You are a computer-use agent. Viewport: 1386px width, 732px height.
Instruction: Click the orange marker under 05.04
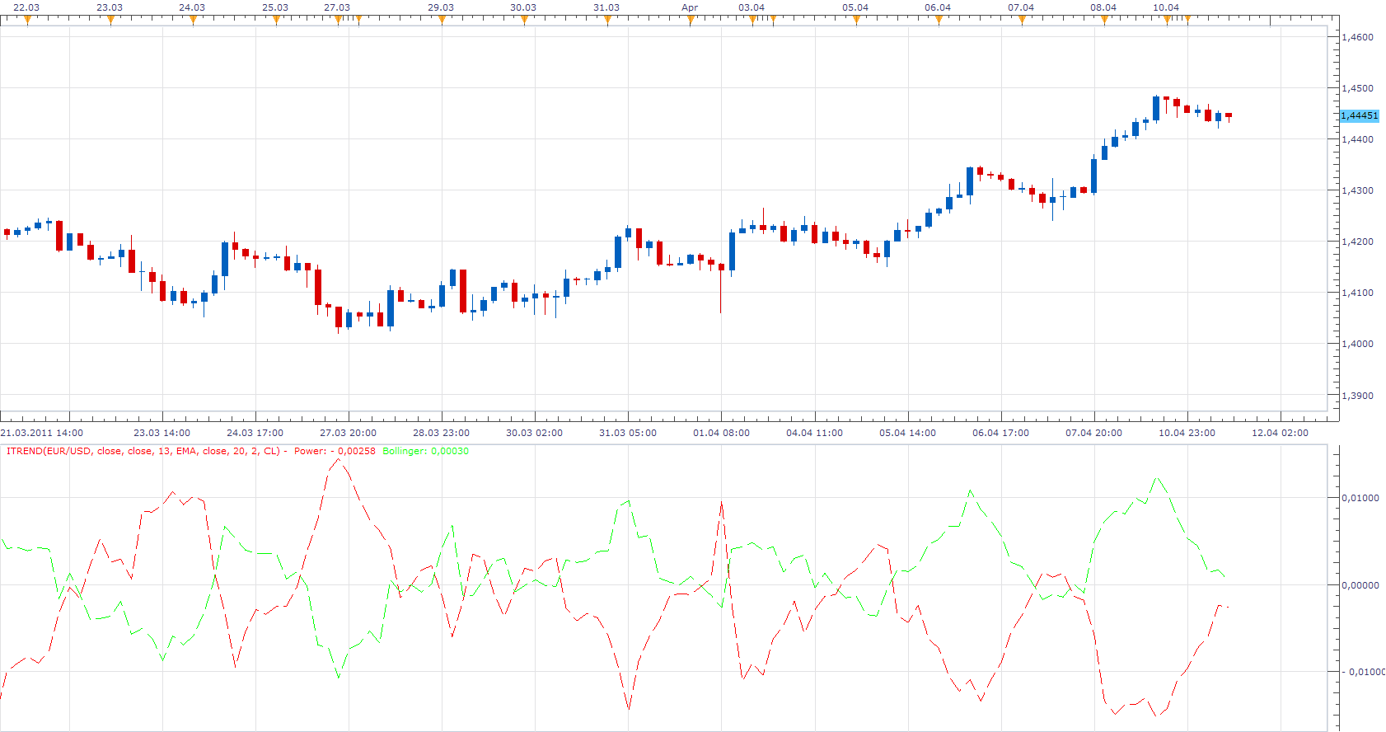tap(856, 21)
